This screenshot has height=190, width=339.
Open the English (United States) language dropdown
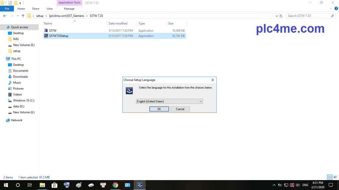[x=169, y=101]
